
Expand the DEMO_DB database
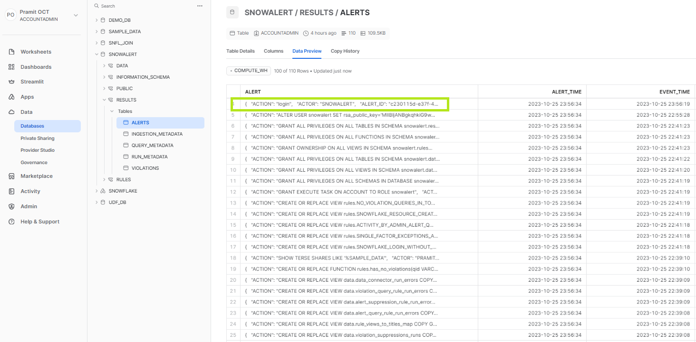(97, 19)
